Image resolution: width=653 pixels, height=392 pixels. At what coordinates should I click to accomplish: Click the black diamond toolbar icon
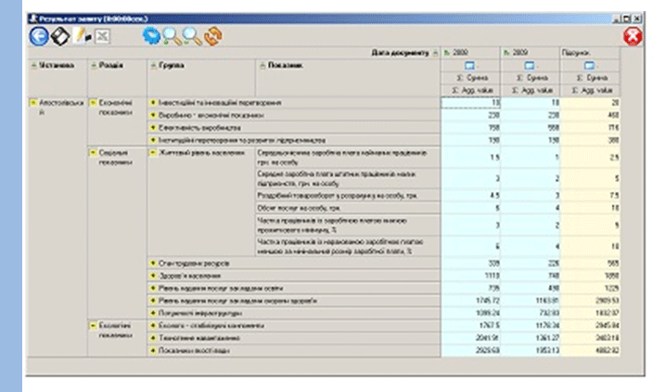[x=60, y=36]
